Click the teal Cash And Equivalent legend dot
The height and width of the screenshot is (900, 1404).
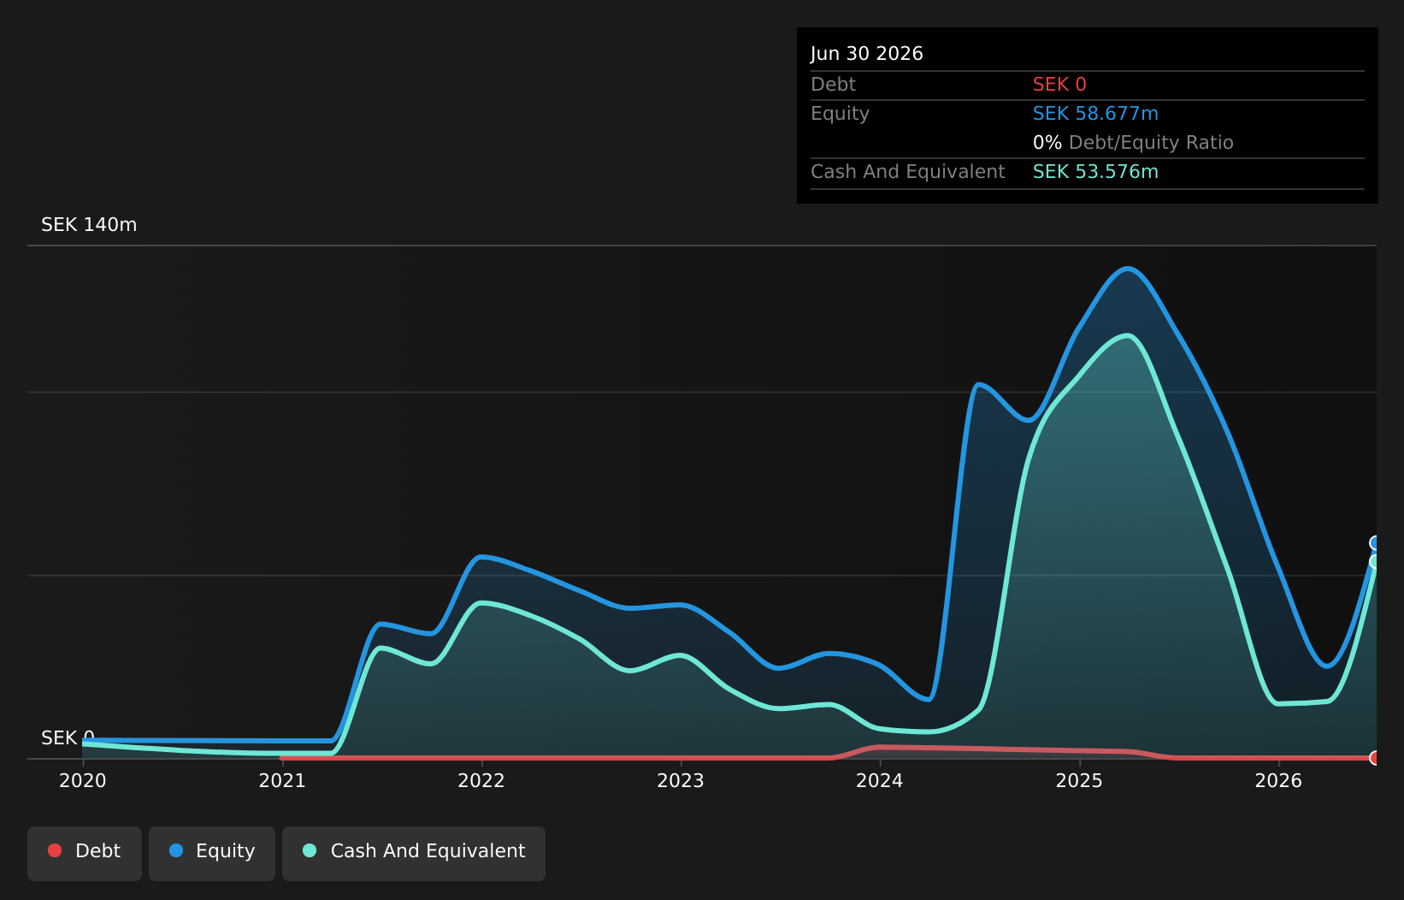pyautogui.click(x=310, y=850)
